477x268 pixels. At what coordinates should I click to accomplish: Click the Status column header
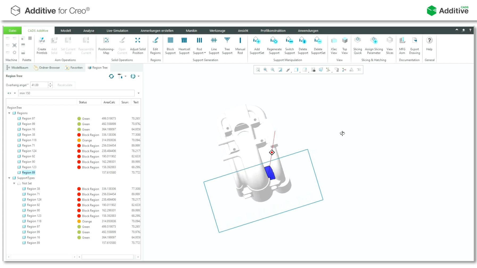coord(83,102)
